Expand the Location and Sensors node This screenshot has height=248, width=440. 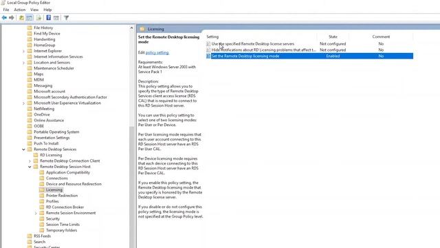click(x=23, y=63)
